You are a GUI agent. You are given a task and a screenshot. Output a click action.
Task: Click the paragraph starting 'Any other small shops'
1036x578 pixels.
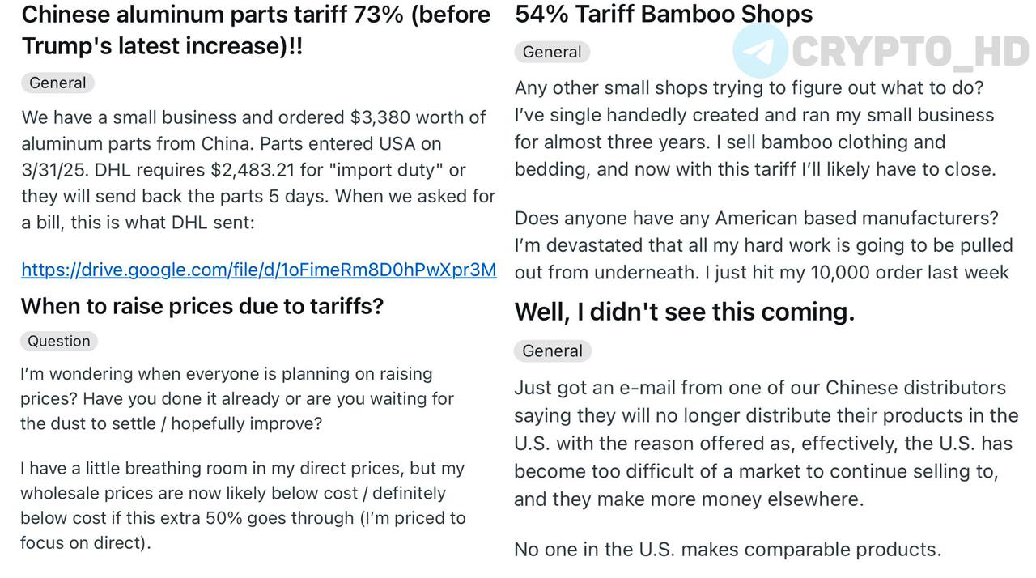pyautogui.click(x=755, y=128)
